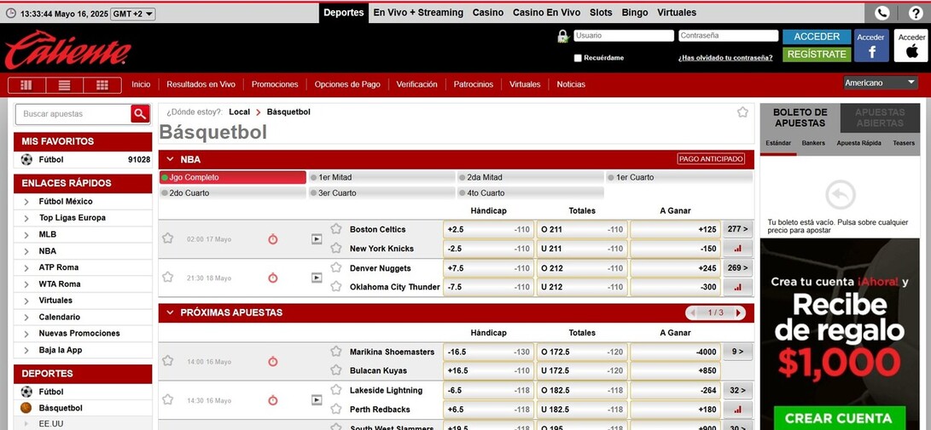Select the grid layout view icon
This screenshot has width=931, height=430.
click(102, 85)
